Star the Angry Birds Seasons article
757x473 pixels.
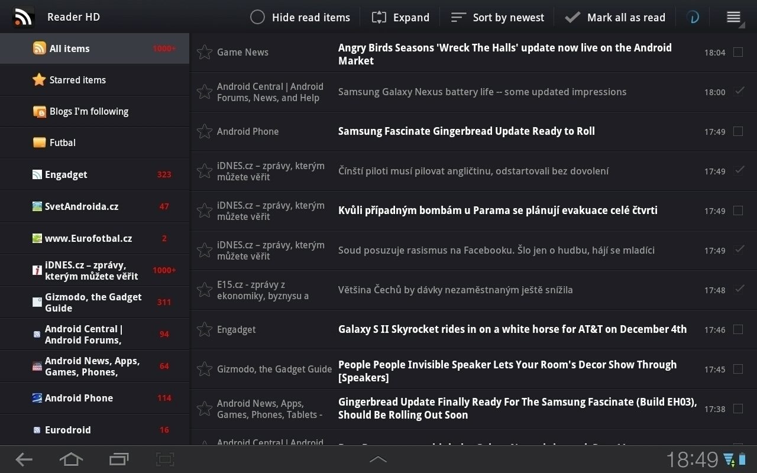coord(204,52)
